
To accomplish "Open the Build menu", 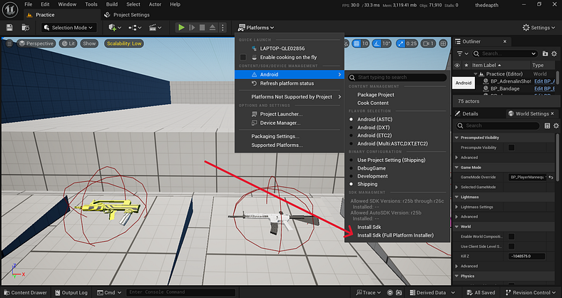I will click(112, 4).
